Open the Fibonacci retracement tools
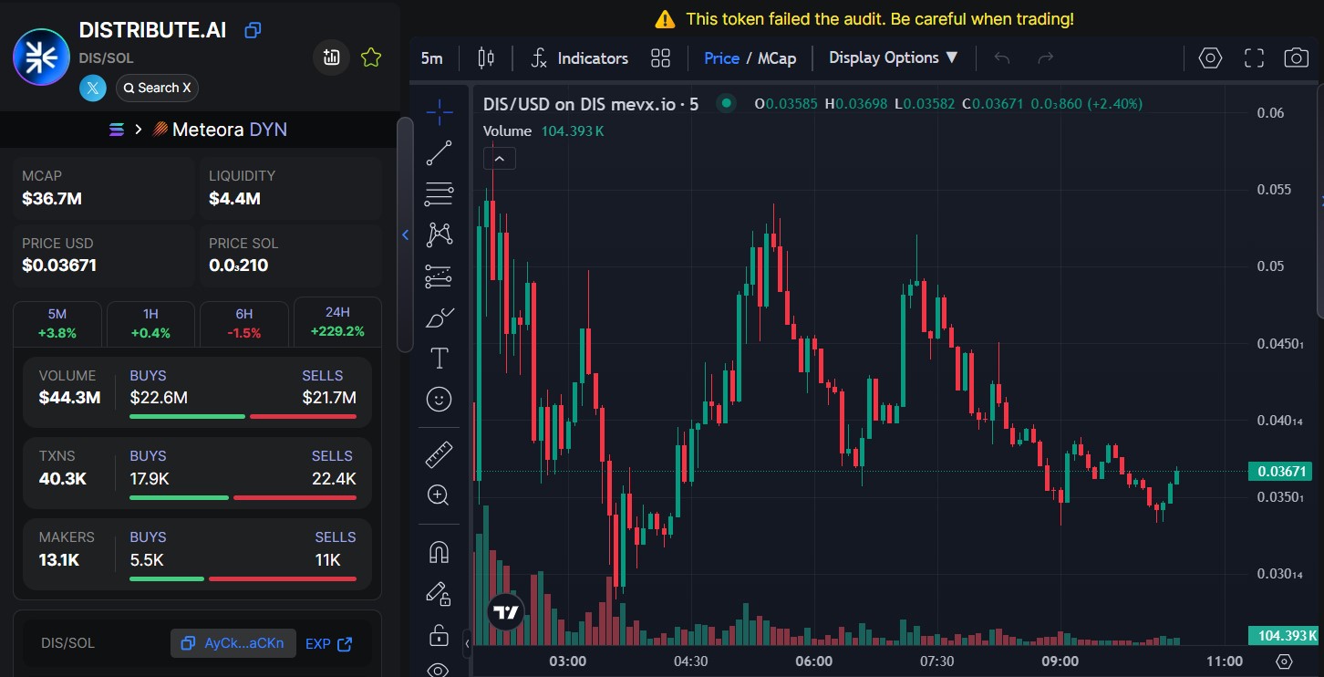The height and width of the screenshot is (677, 1324). [440, 194]
